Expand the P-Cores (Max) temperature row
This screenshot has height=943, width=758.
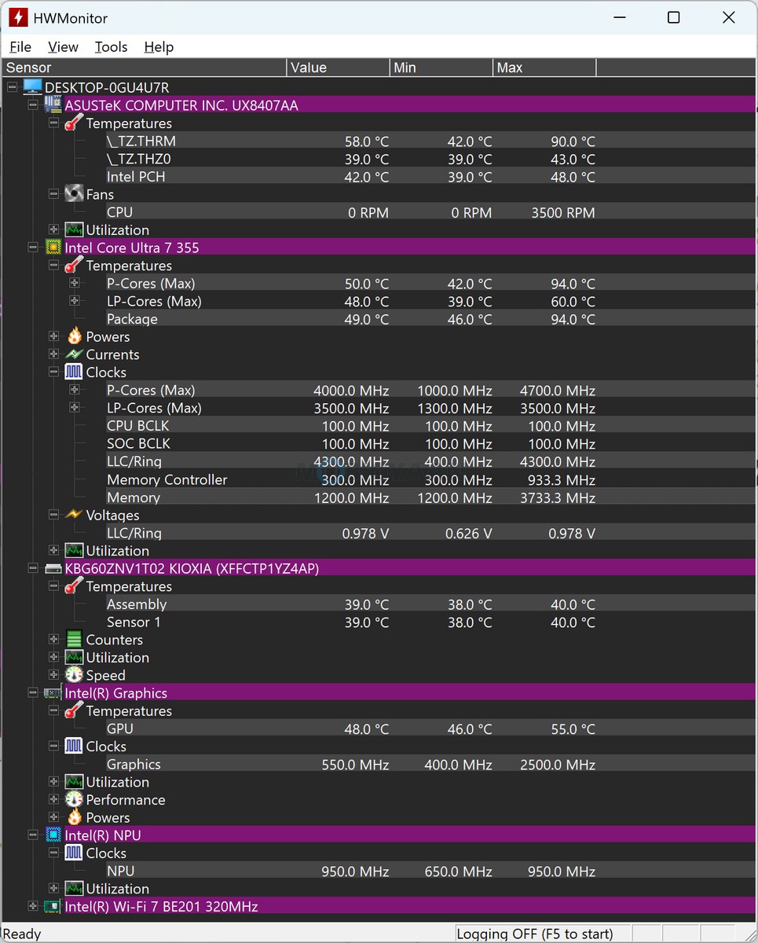[75, 283]
